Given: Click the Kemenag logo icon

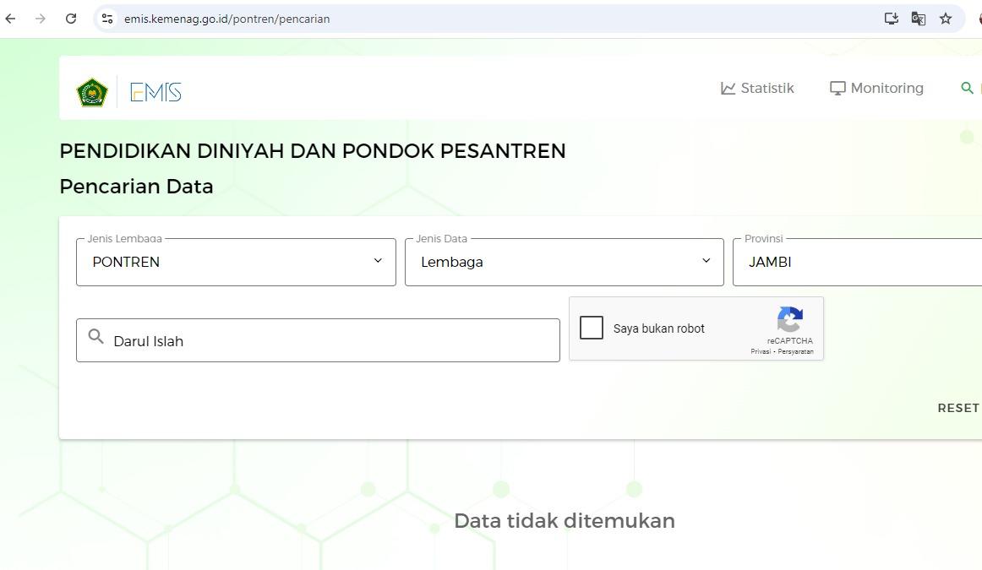Looking at the screenshot, I should click(x=92, y=91).
